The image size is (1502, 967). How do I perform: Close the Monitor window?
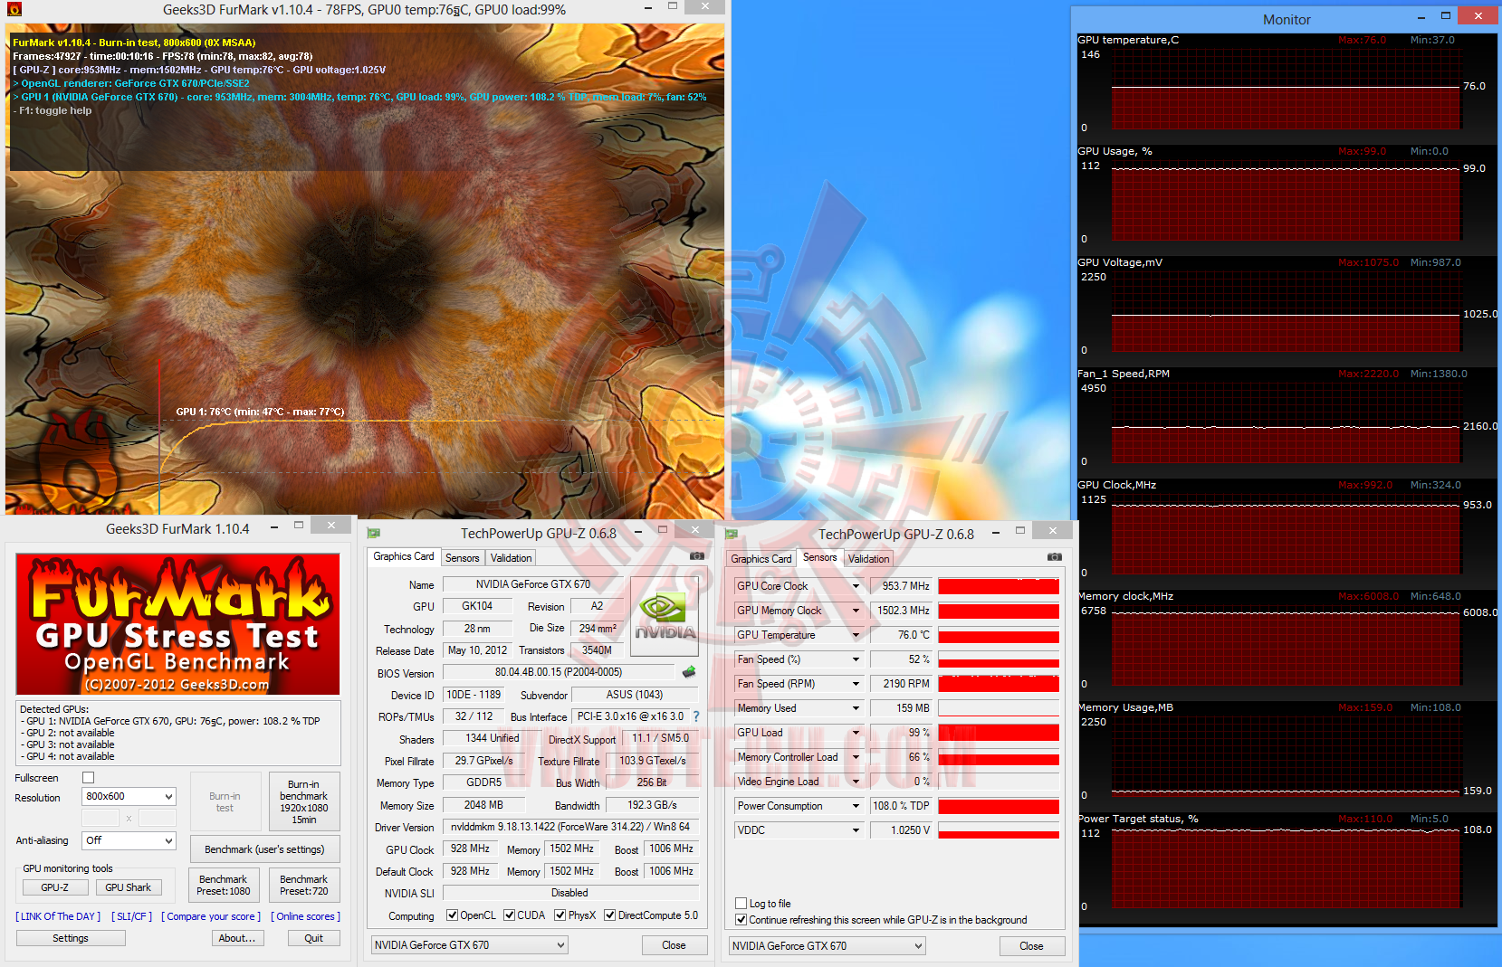coord(1478,15)
